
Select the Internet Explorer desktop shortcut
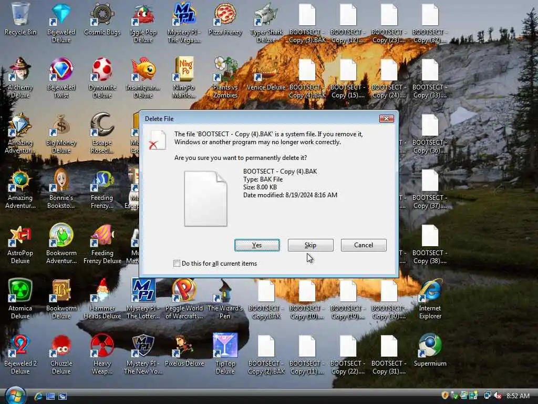point(430,299)
